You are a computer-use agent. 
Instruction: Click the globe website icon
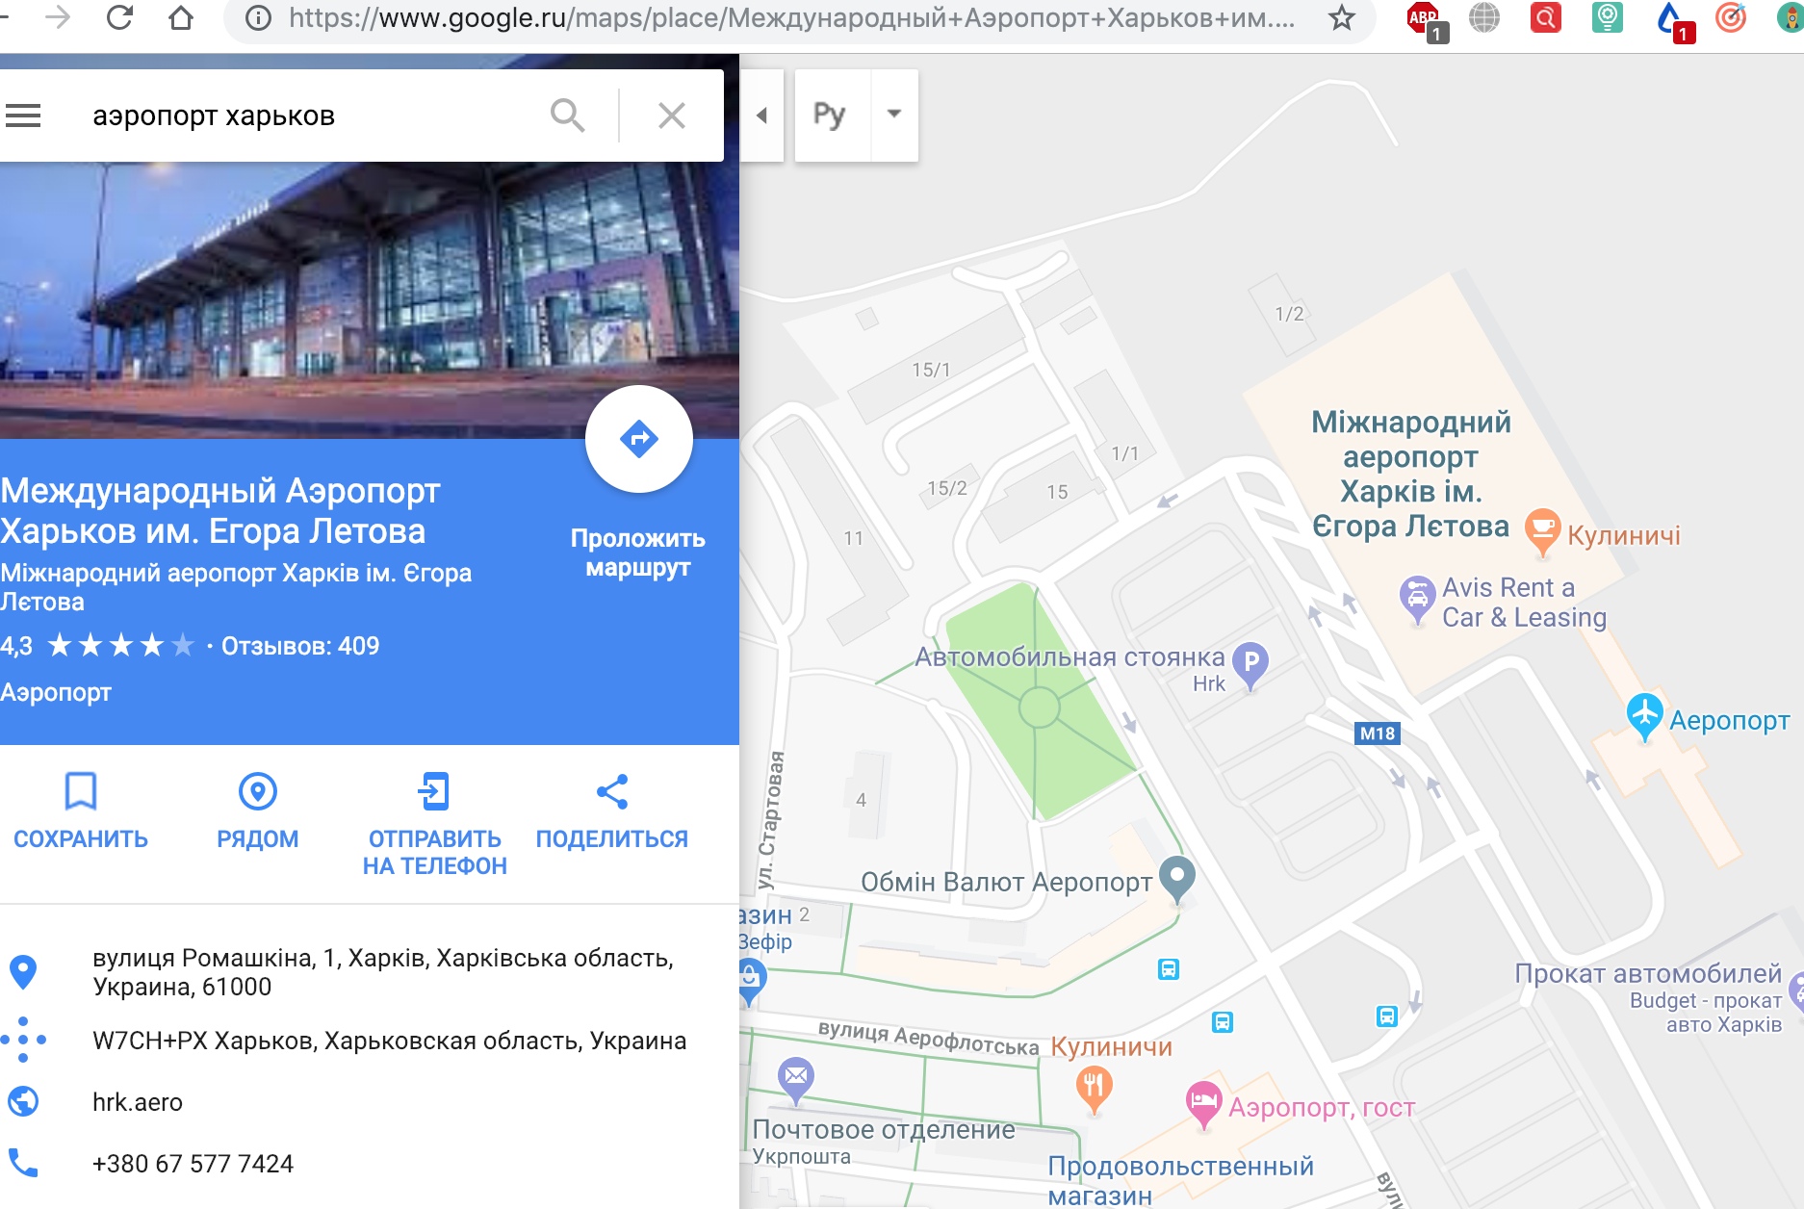click(x=23, y=1101)
